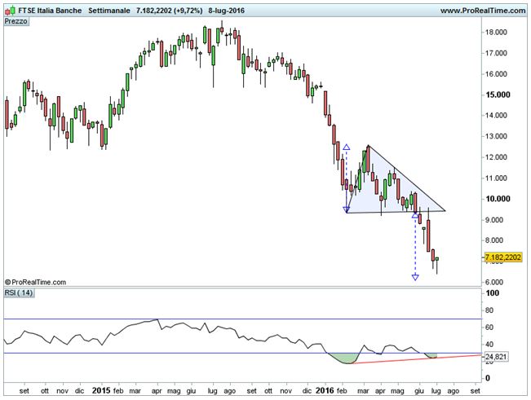Click the 8-lug-2016 date label

pyautogui.click(x=226, y=11)
